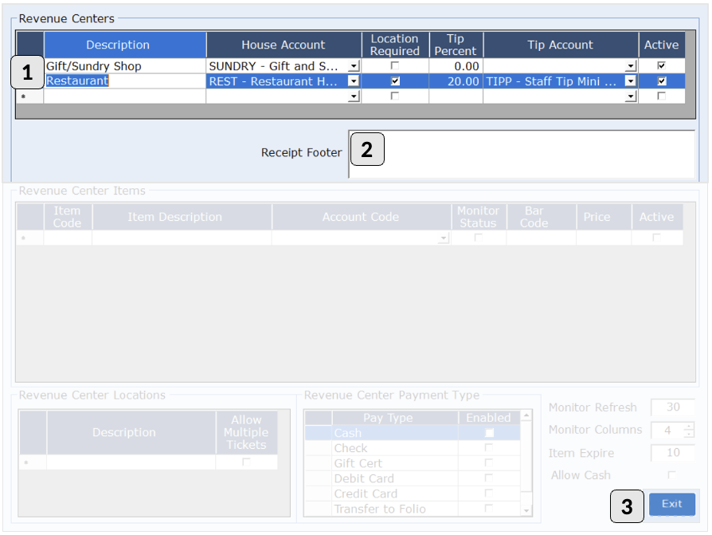
Task: Click the House Account column header
Action: pos(284,45)
